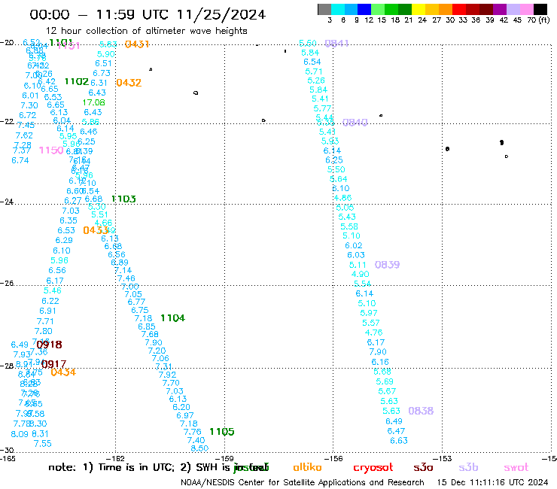Click the green time label 1105
The width and height of the screenshot is (557, 489).
(x=221, y=432)
